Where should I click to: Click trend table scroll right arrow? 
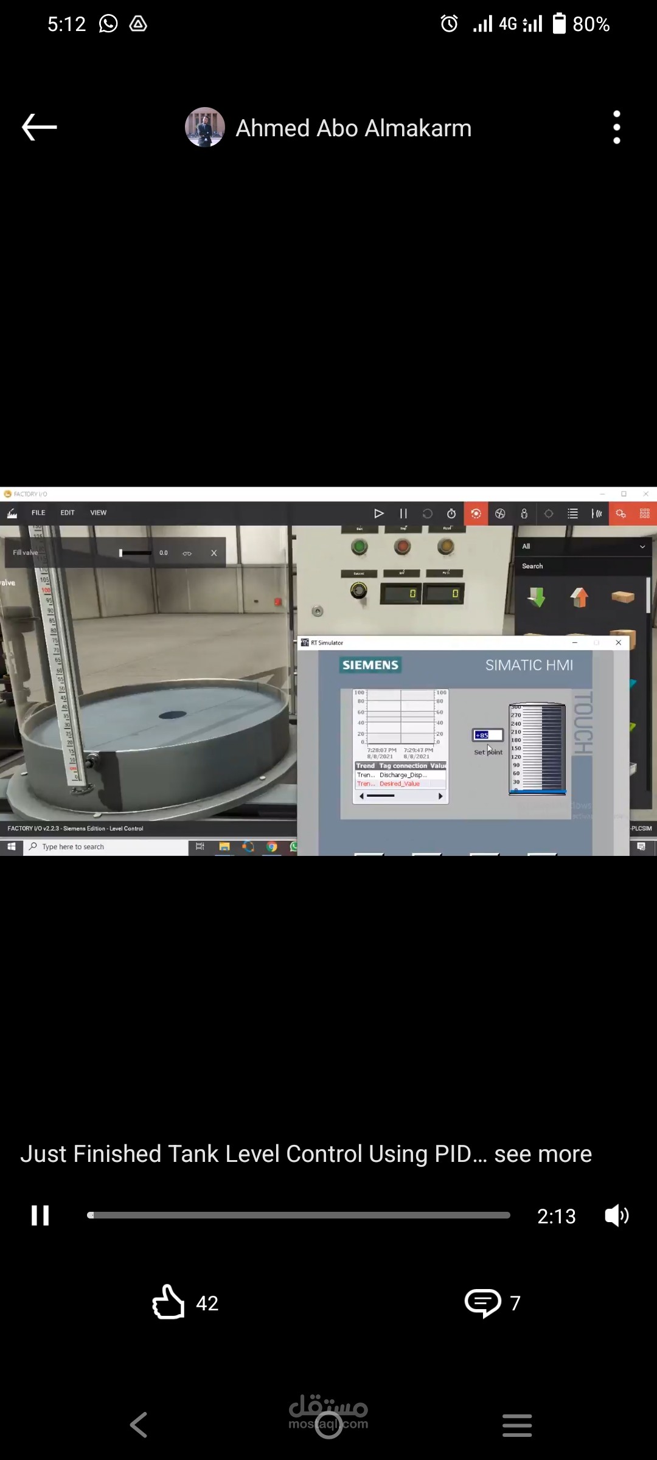(440, 796)
